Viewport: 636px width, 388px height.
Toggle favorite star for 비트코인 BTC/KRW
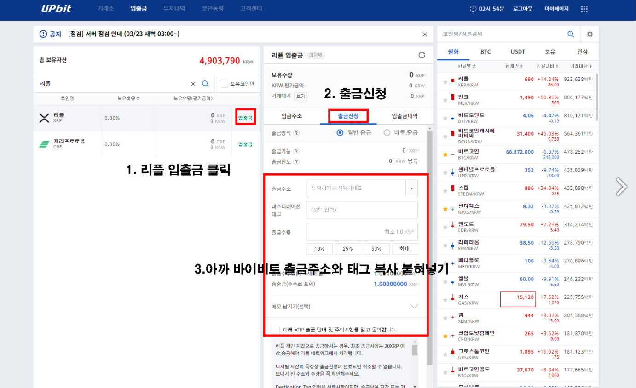point(445,154)
